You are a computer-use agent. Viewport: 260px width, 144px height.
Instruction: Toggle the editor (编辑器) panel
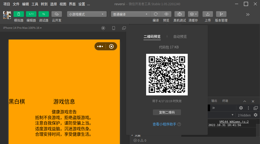coord(31,14)
